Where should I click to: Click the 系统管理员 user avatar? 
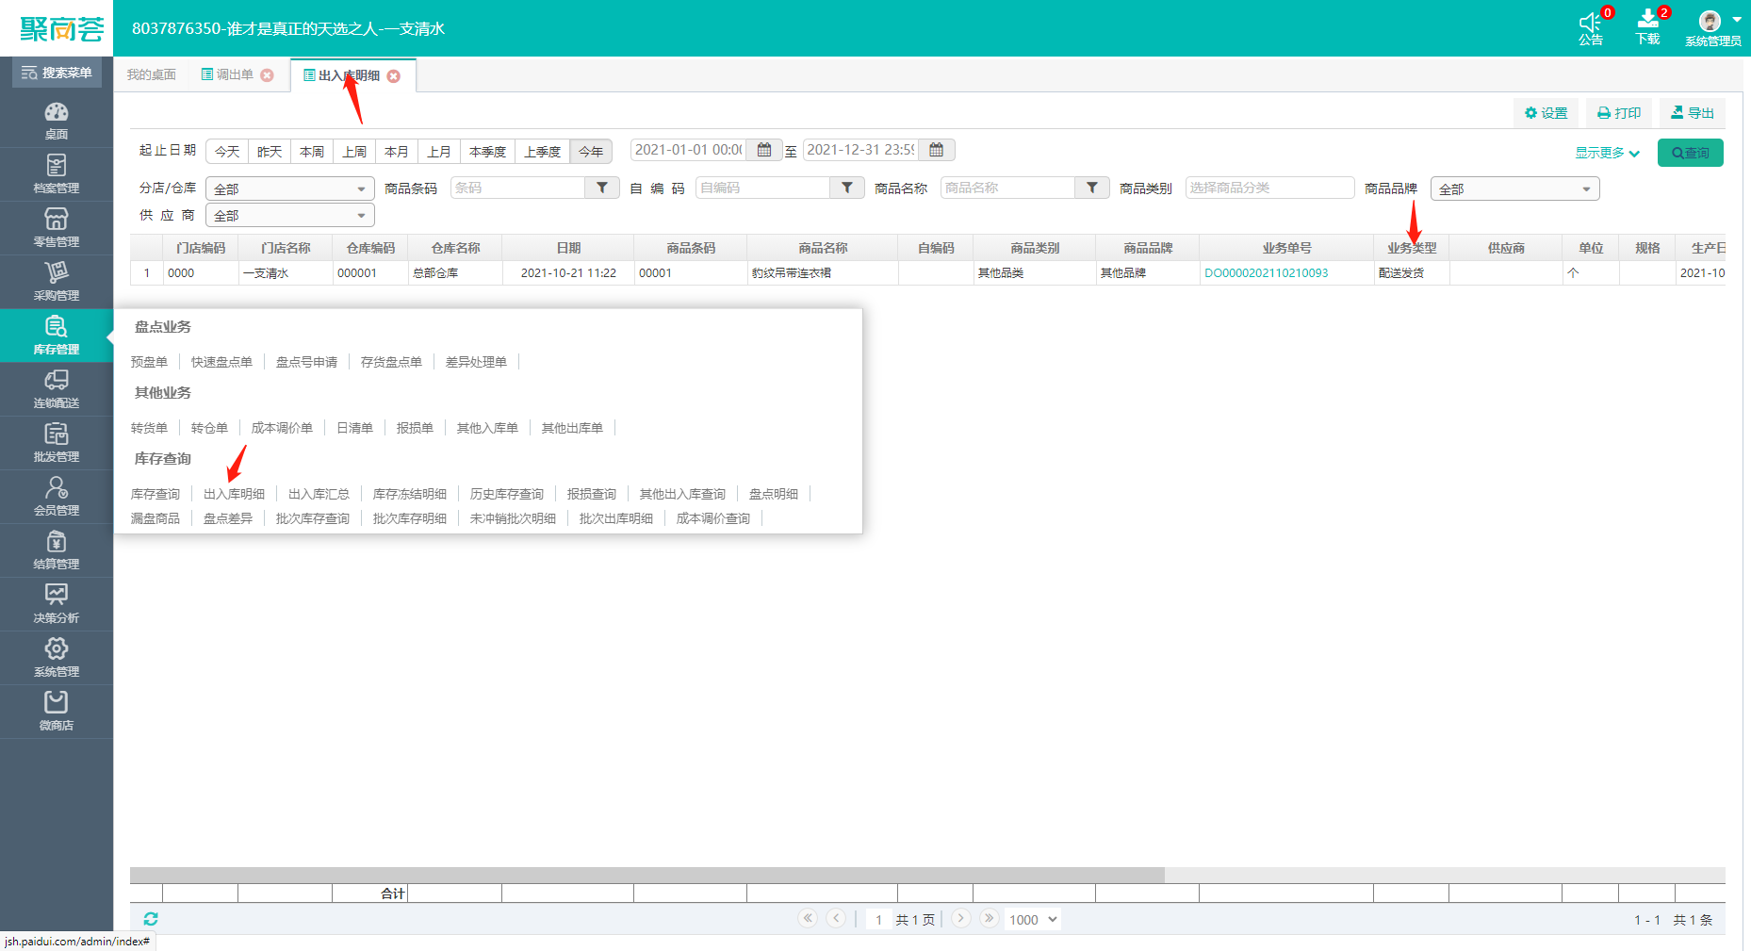[1710, 21]
